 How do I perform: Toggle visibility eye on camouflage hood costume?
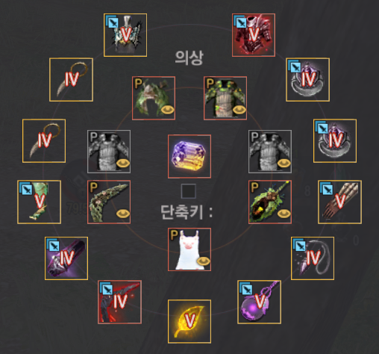[168, 110]
